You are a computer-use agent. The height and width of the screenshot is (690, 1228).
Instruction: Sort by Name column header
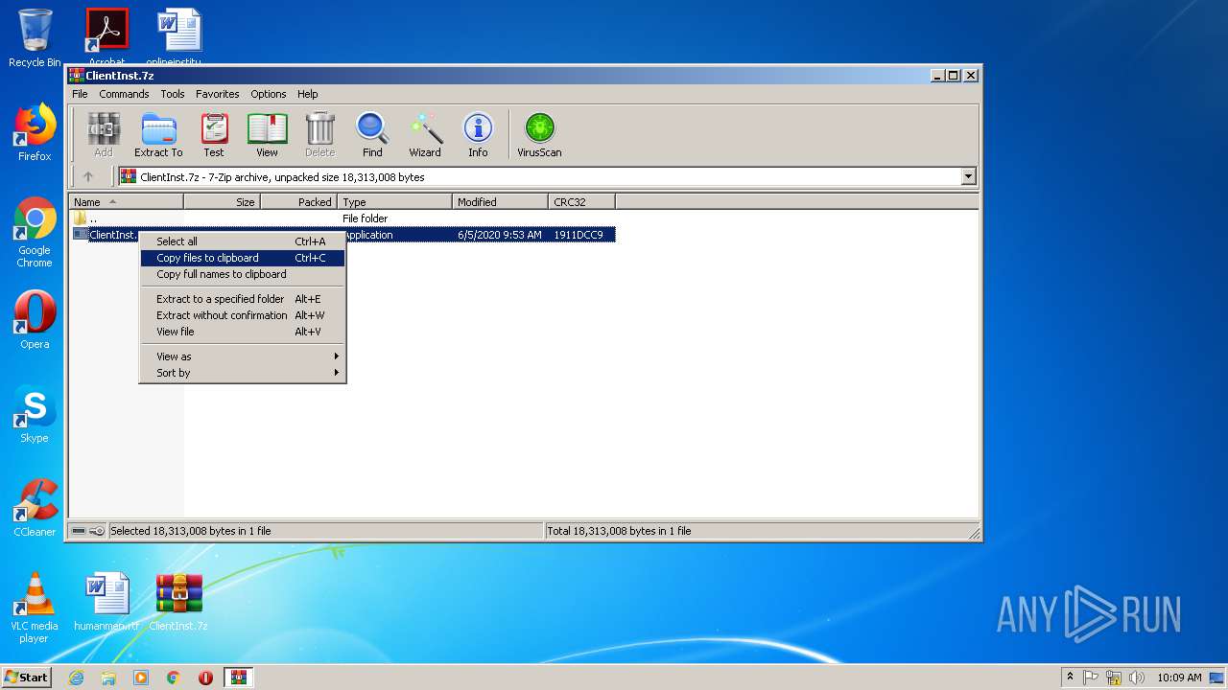(x=126, y=202)
